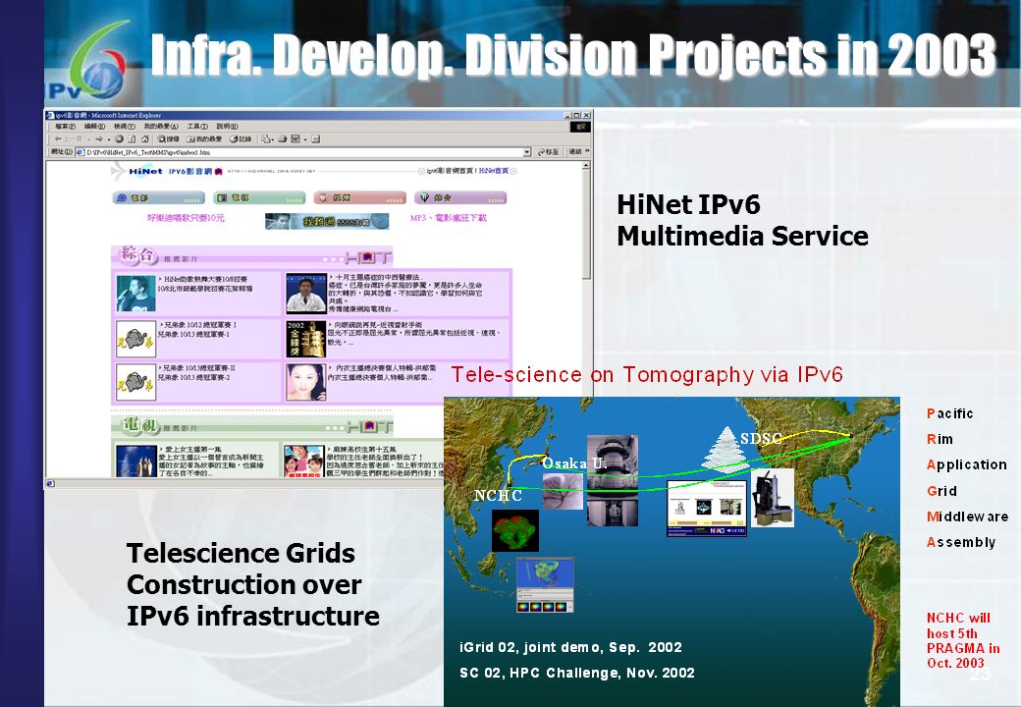Click the center banner ad image
The image size is (1021, 707).
(x=327, y=221)
